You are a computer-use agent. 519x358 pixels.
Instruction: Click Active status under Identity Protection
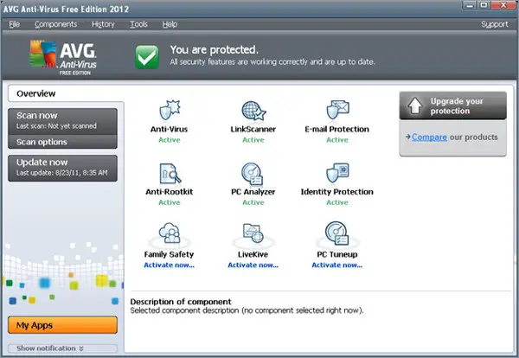pyautogui.click(x=337, y=202)
